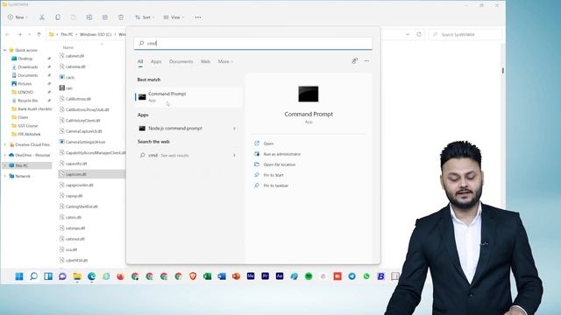The image size is (561, 315).
Task: Open the More search filter dropdown
Action: 225,61
